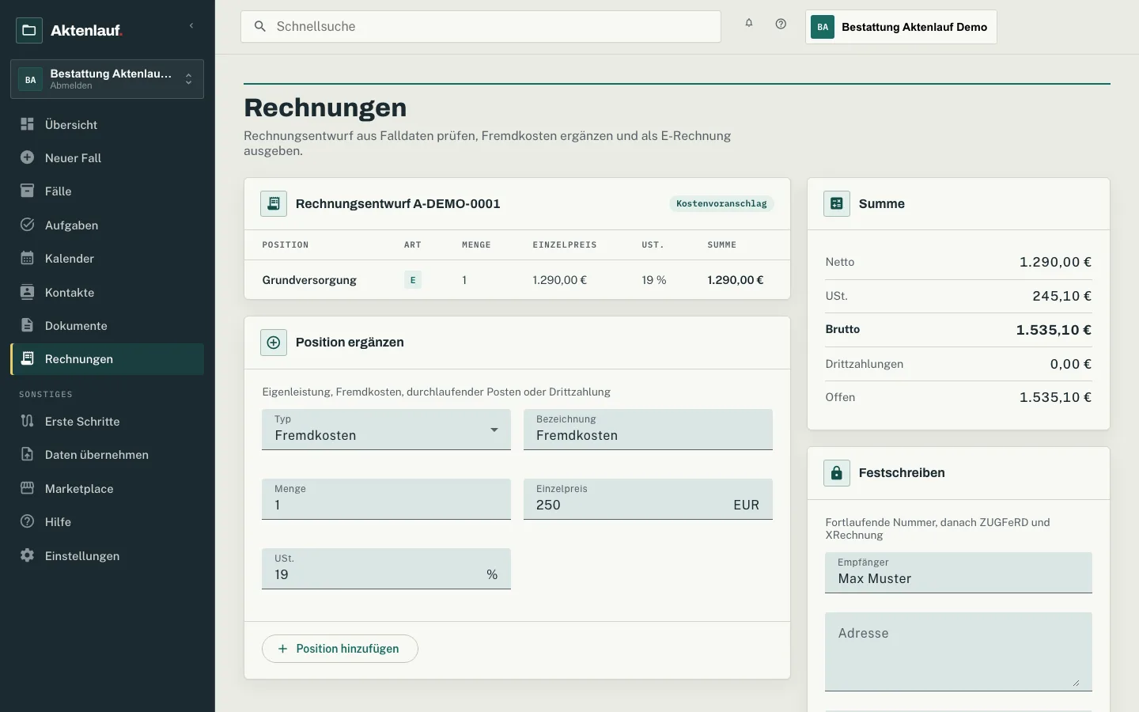Click the Hilfe question icon in sidebar

click(27, 521)
